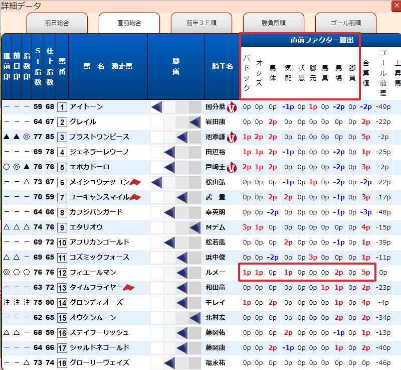This screenshot has width=401, height=370.
Task: Click red horse icon next to ユーキャンスマイル
Action: pos(135,197)
